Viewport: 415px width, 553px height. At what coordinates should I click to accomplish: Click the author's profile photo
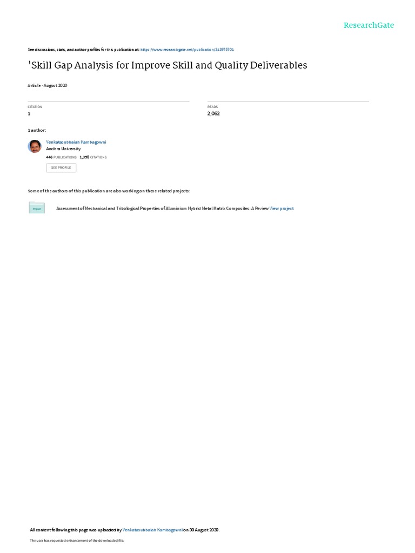pyautogui.click(x=35, y=146)
